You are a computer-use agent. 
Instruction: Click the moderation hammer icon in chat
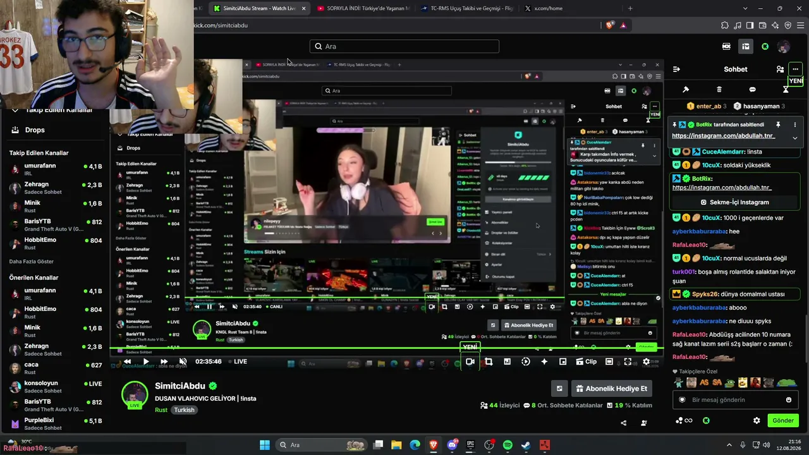686,90
